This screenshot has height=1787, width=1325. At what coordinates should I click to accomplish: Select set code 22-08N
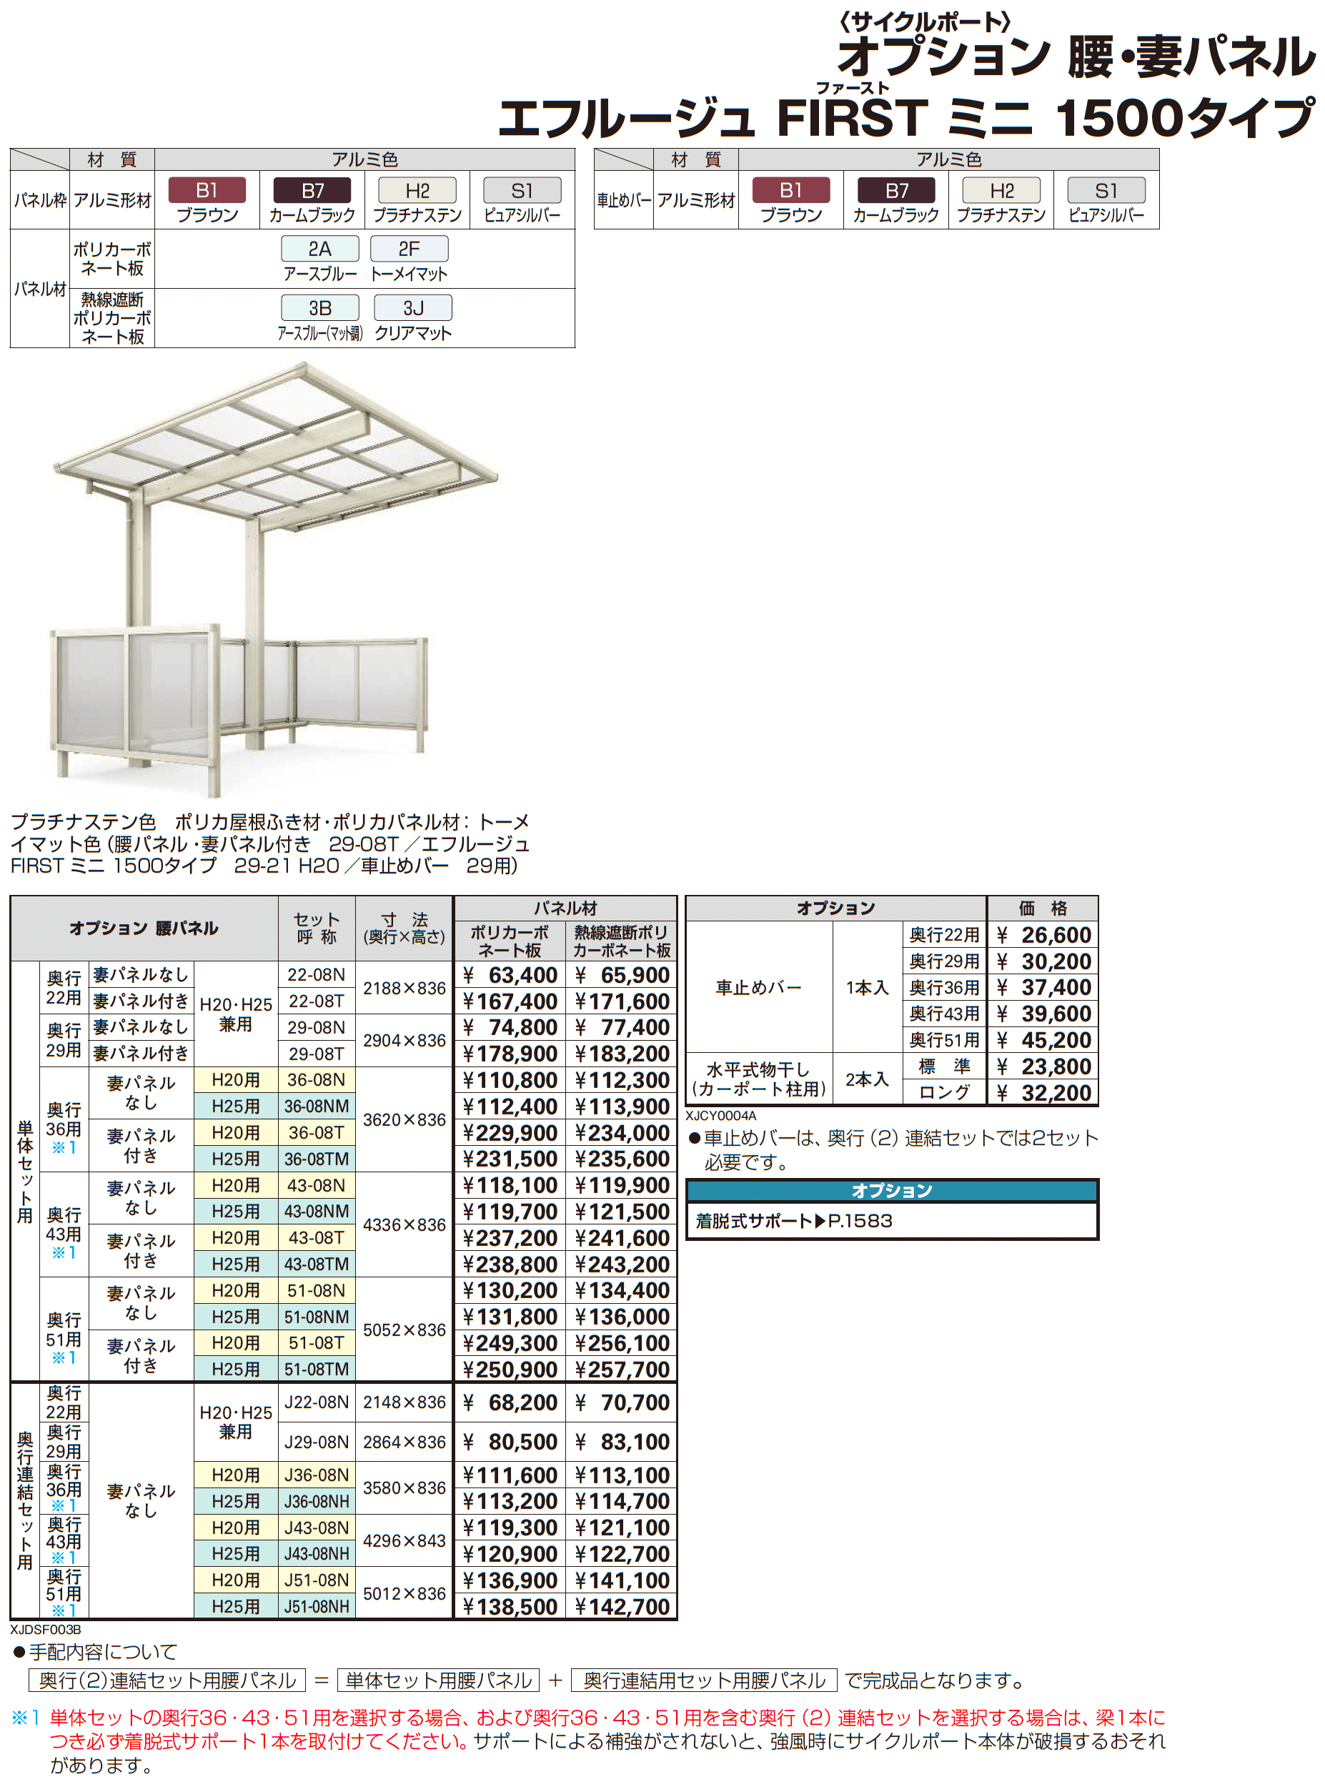317,974
